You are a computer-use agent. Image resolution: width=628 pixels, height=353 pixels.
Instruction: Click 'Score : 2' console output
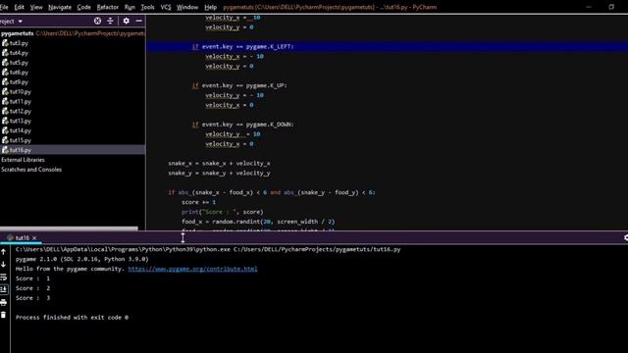pos(32,288)
